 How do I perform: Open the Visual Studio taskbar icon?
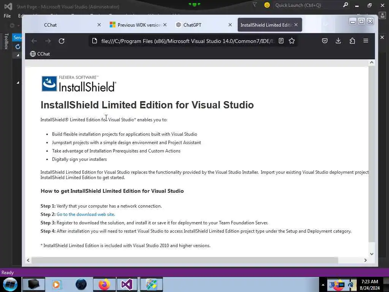pos(127,284)
